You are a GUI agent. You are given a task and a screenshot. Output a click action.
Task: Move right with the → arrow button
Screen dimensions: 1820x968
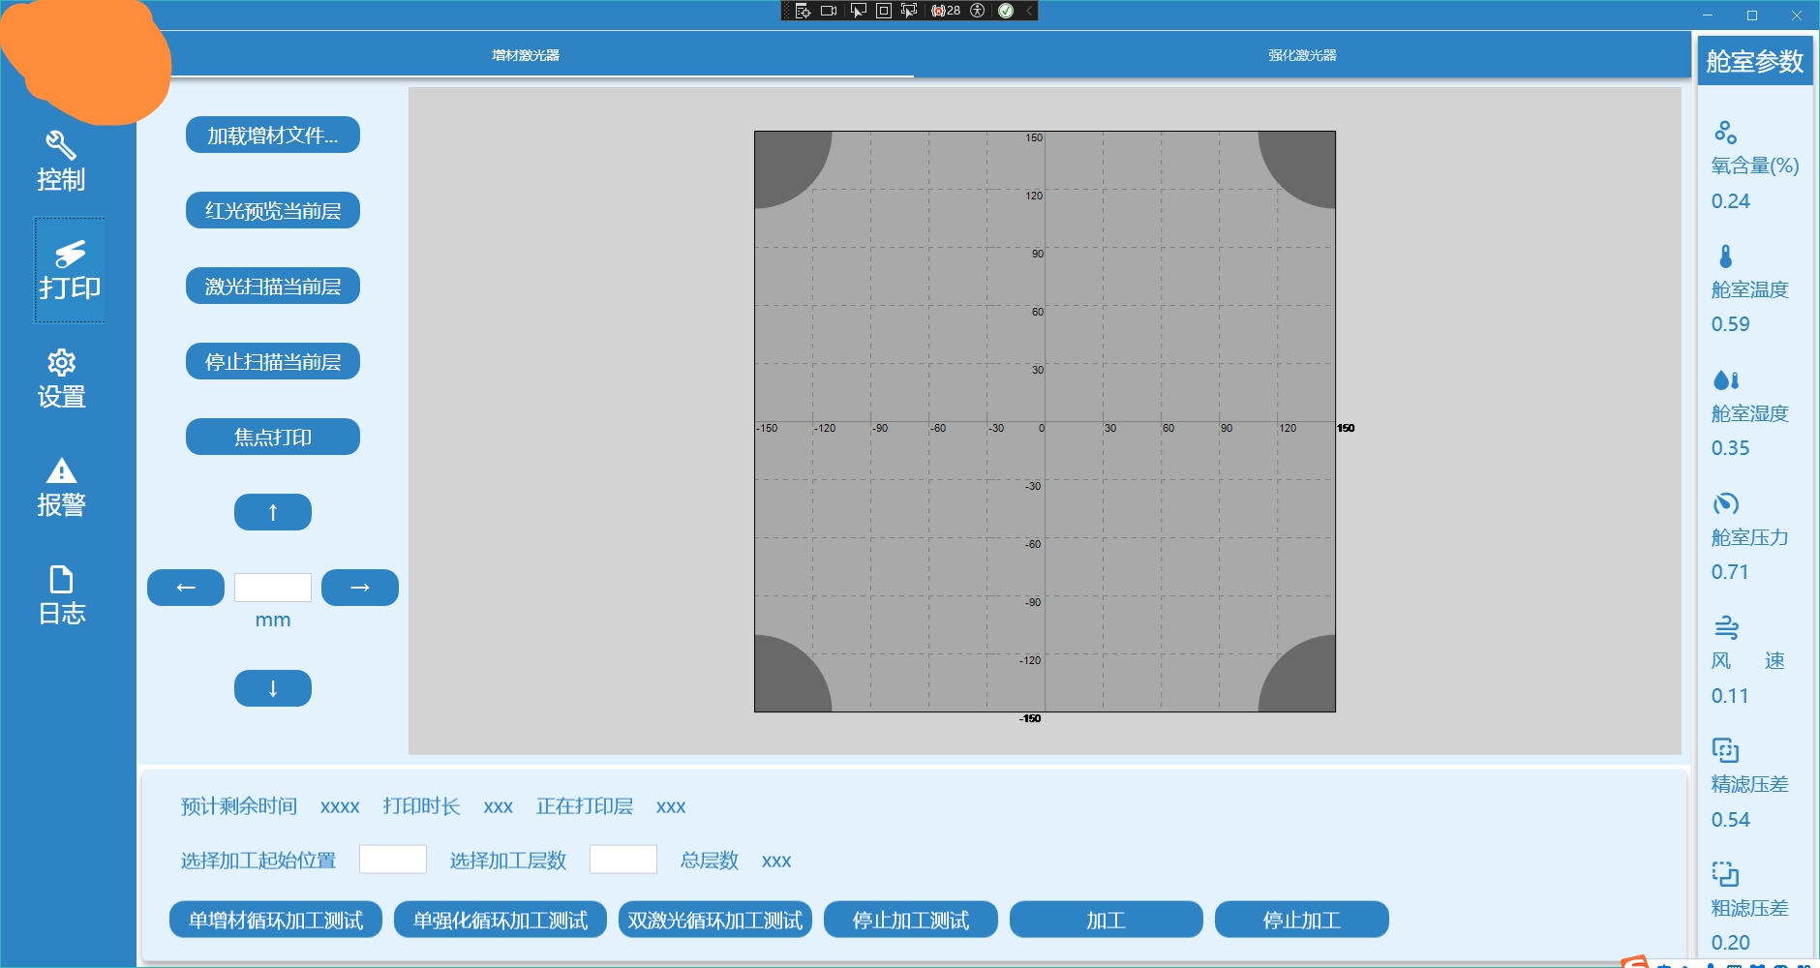click(x=360, y=588)
